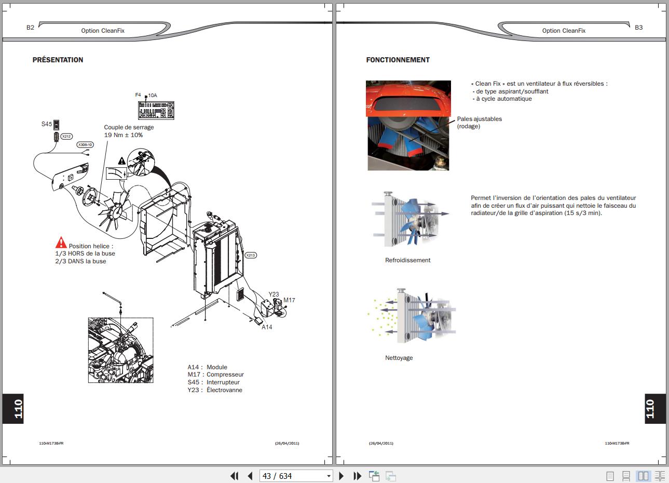Enable continuous scrolling page view

point(626,476)
